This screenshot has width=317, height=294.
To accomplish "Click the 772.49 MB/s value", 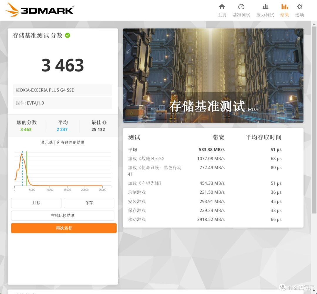I will pos(212,168).
